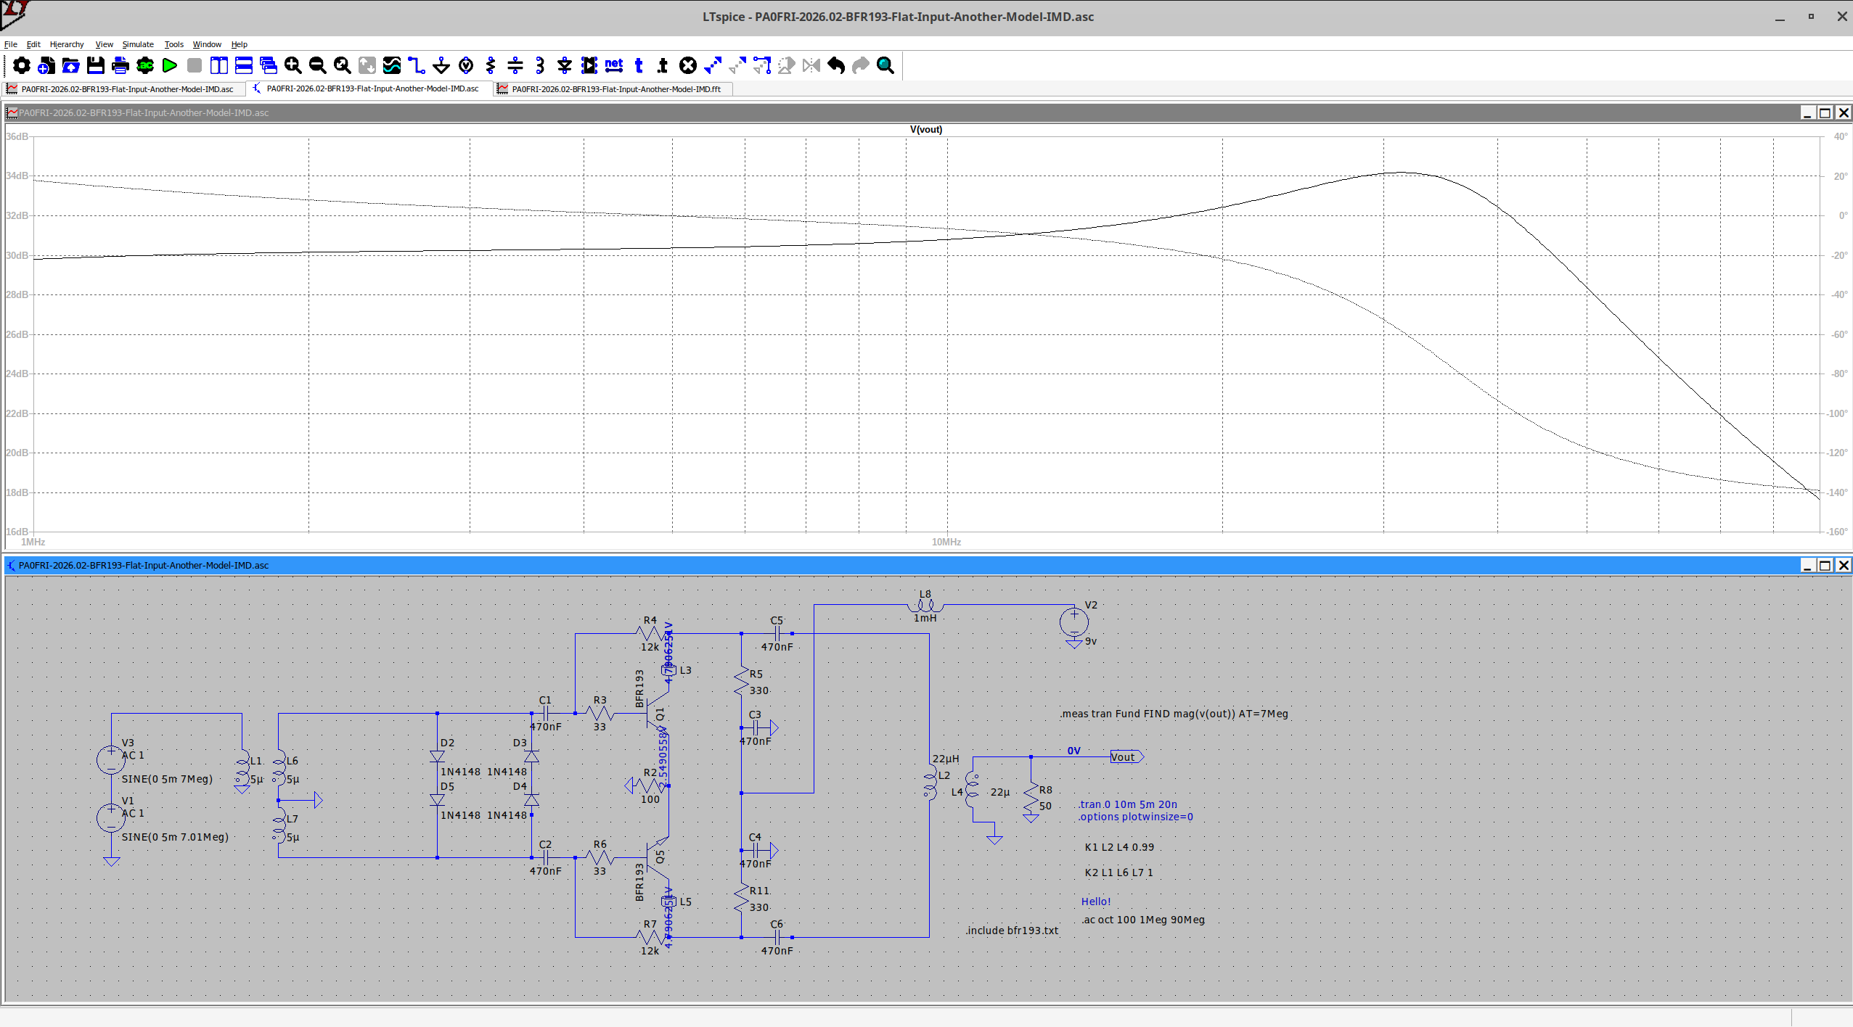Viewport: 1853px width, 1027px height.
Task: Open the Simulate menu
Action: pos(137,44)
